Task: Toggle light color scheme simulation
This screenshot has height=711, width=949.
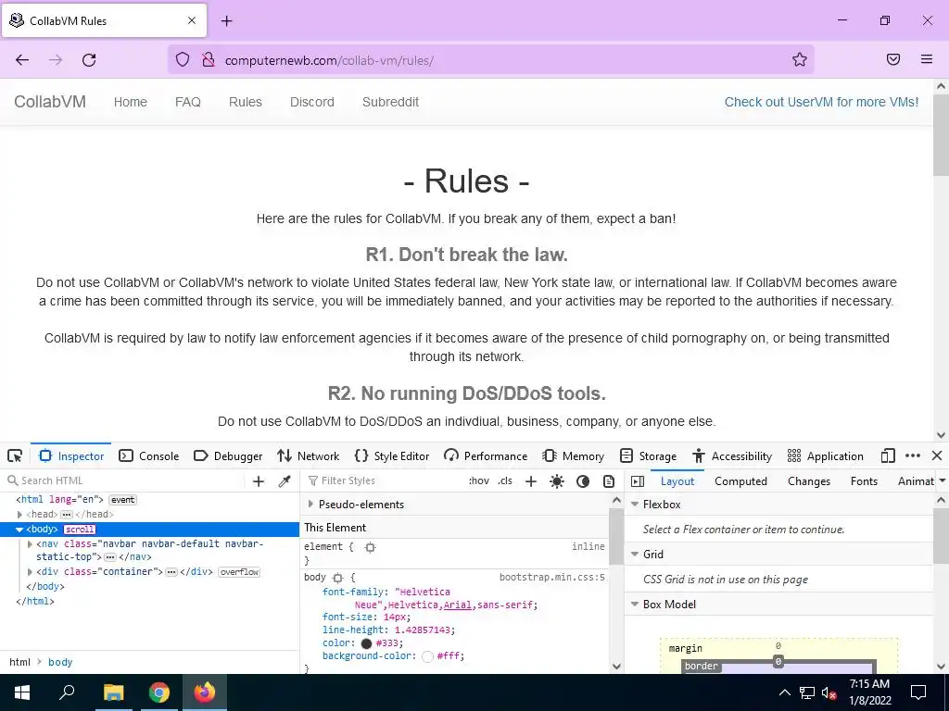Action: coord(557,481)
